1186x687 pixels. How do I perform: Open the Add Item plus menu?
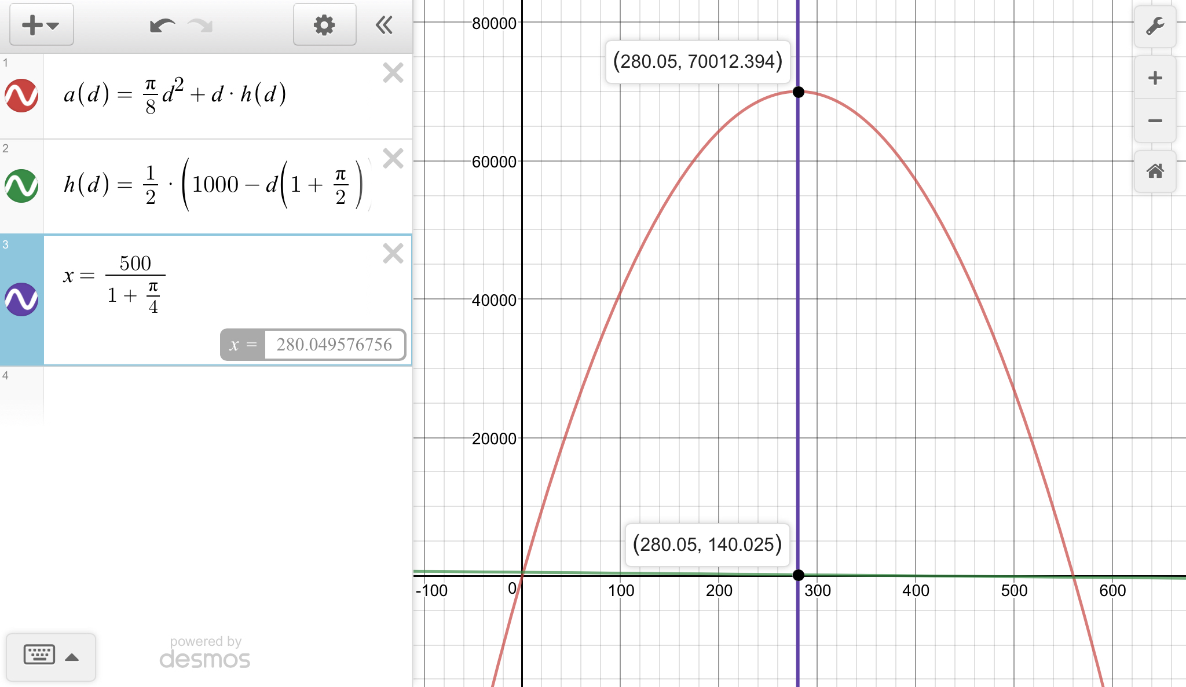[x=41, y=25]
